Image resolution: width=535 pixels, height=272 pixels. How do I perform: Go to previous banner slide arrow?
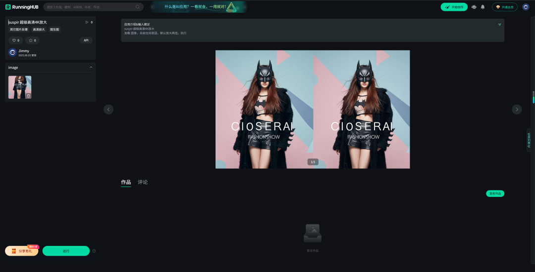153,7
